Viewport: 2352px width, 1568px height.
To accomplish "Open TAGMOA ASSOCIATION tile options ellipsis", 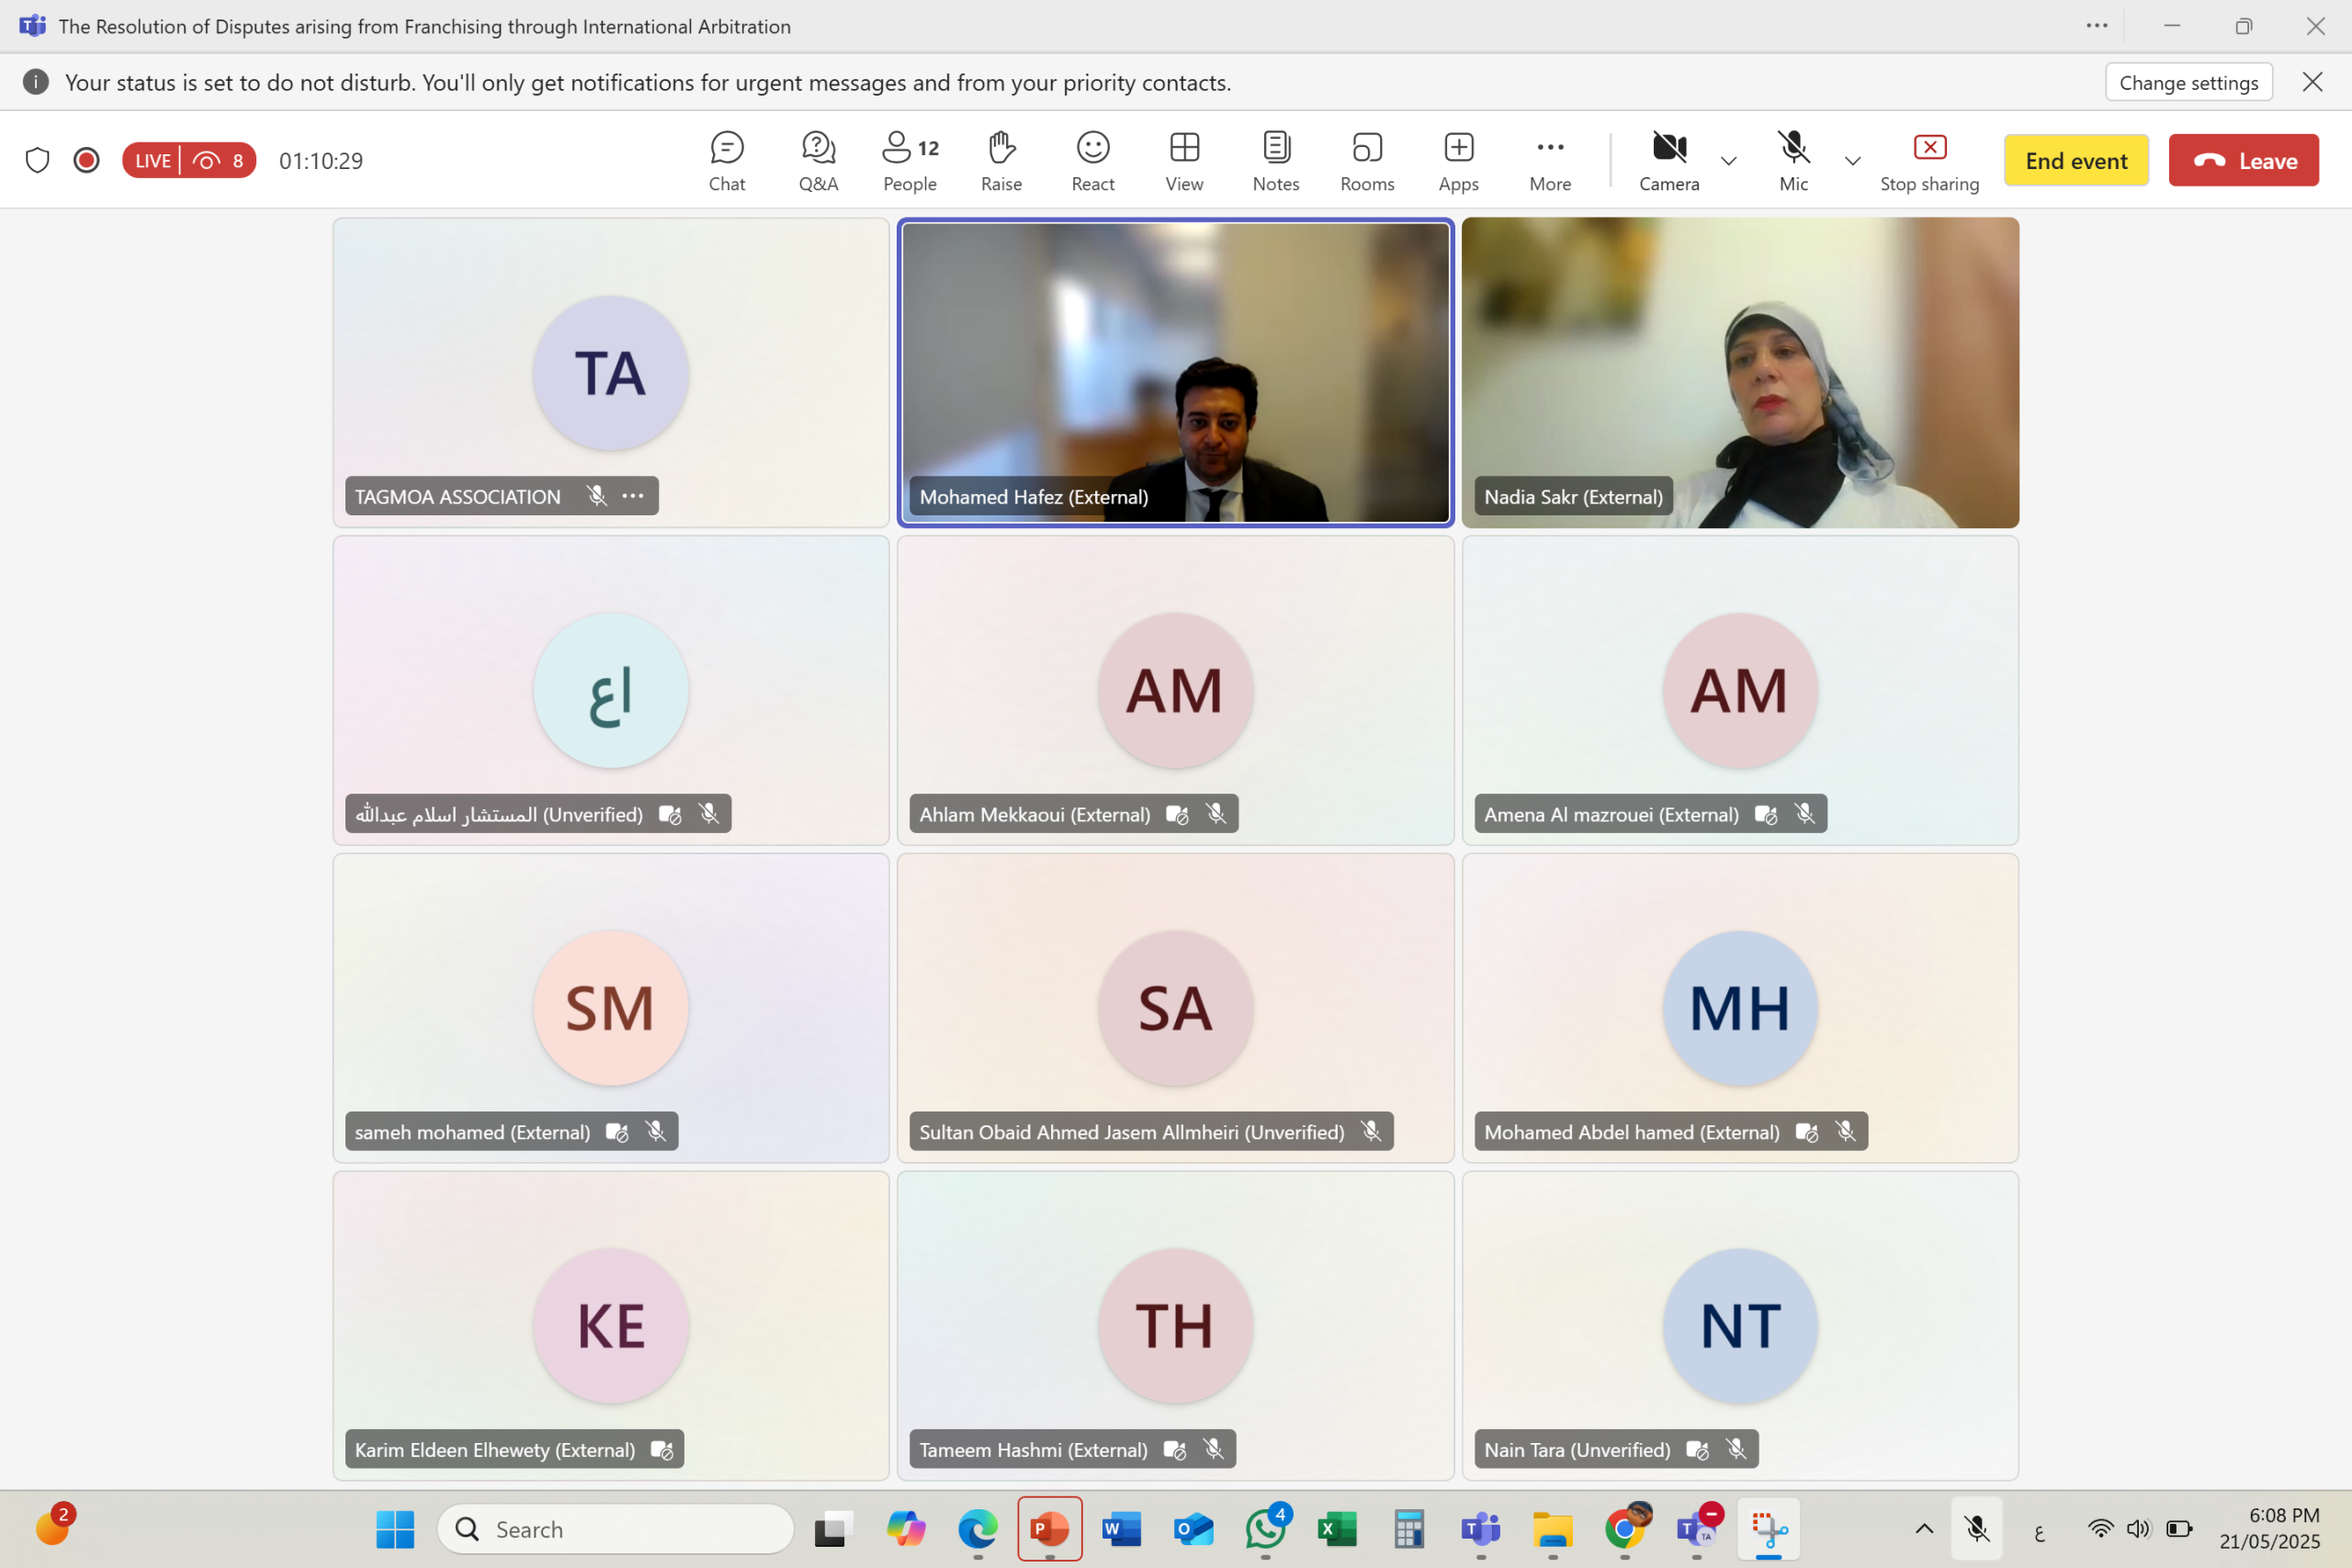I will 633,496.
